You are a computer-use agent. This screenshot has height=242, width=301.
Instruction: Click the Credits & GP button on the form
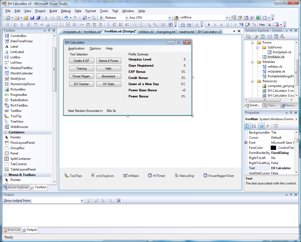[82, 61]
